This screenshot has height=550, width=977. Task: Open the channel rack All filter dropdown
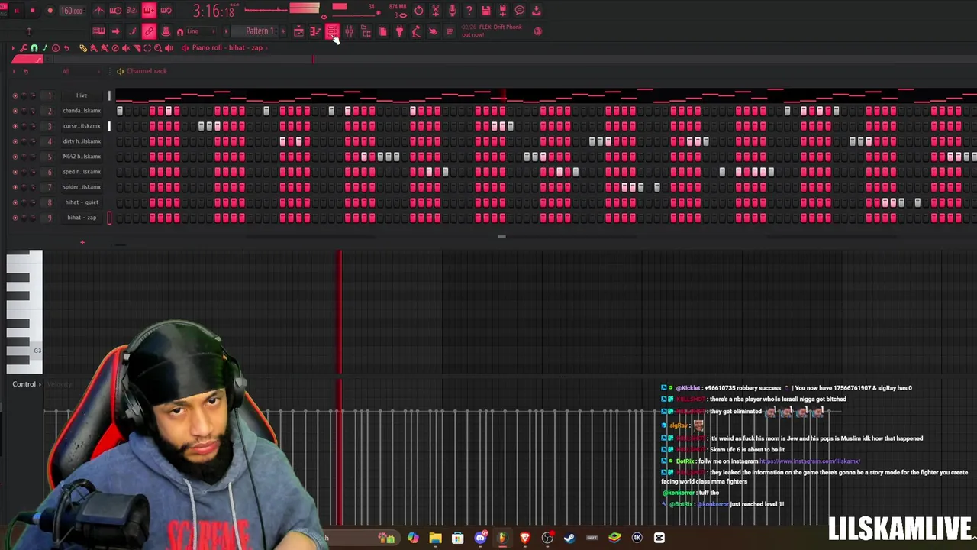pyautogui.click(x=81, y=71)
